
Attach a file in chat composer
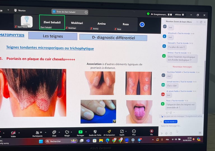pyautogui.click(x=171, y=133)
